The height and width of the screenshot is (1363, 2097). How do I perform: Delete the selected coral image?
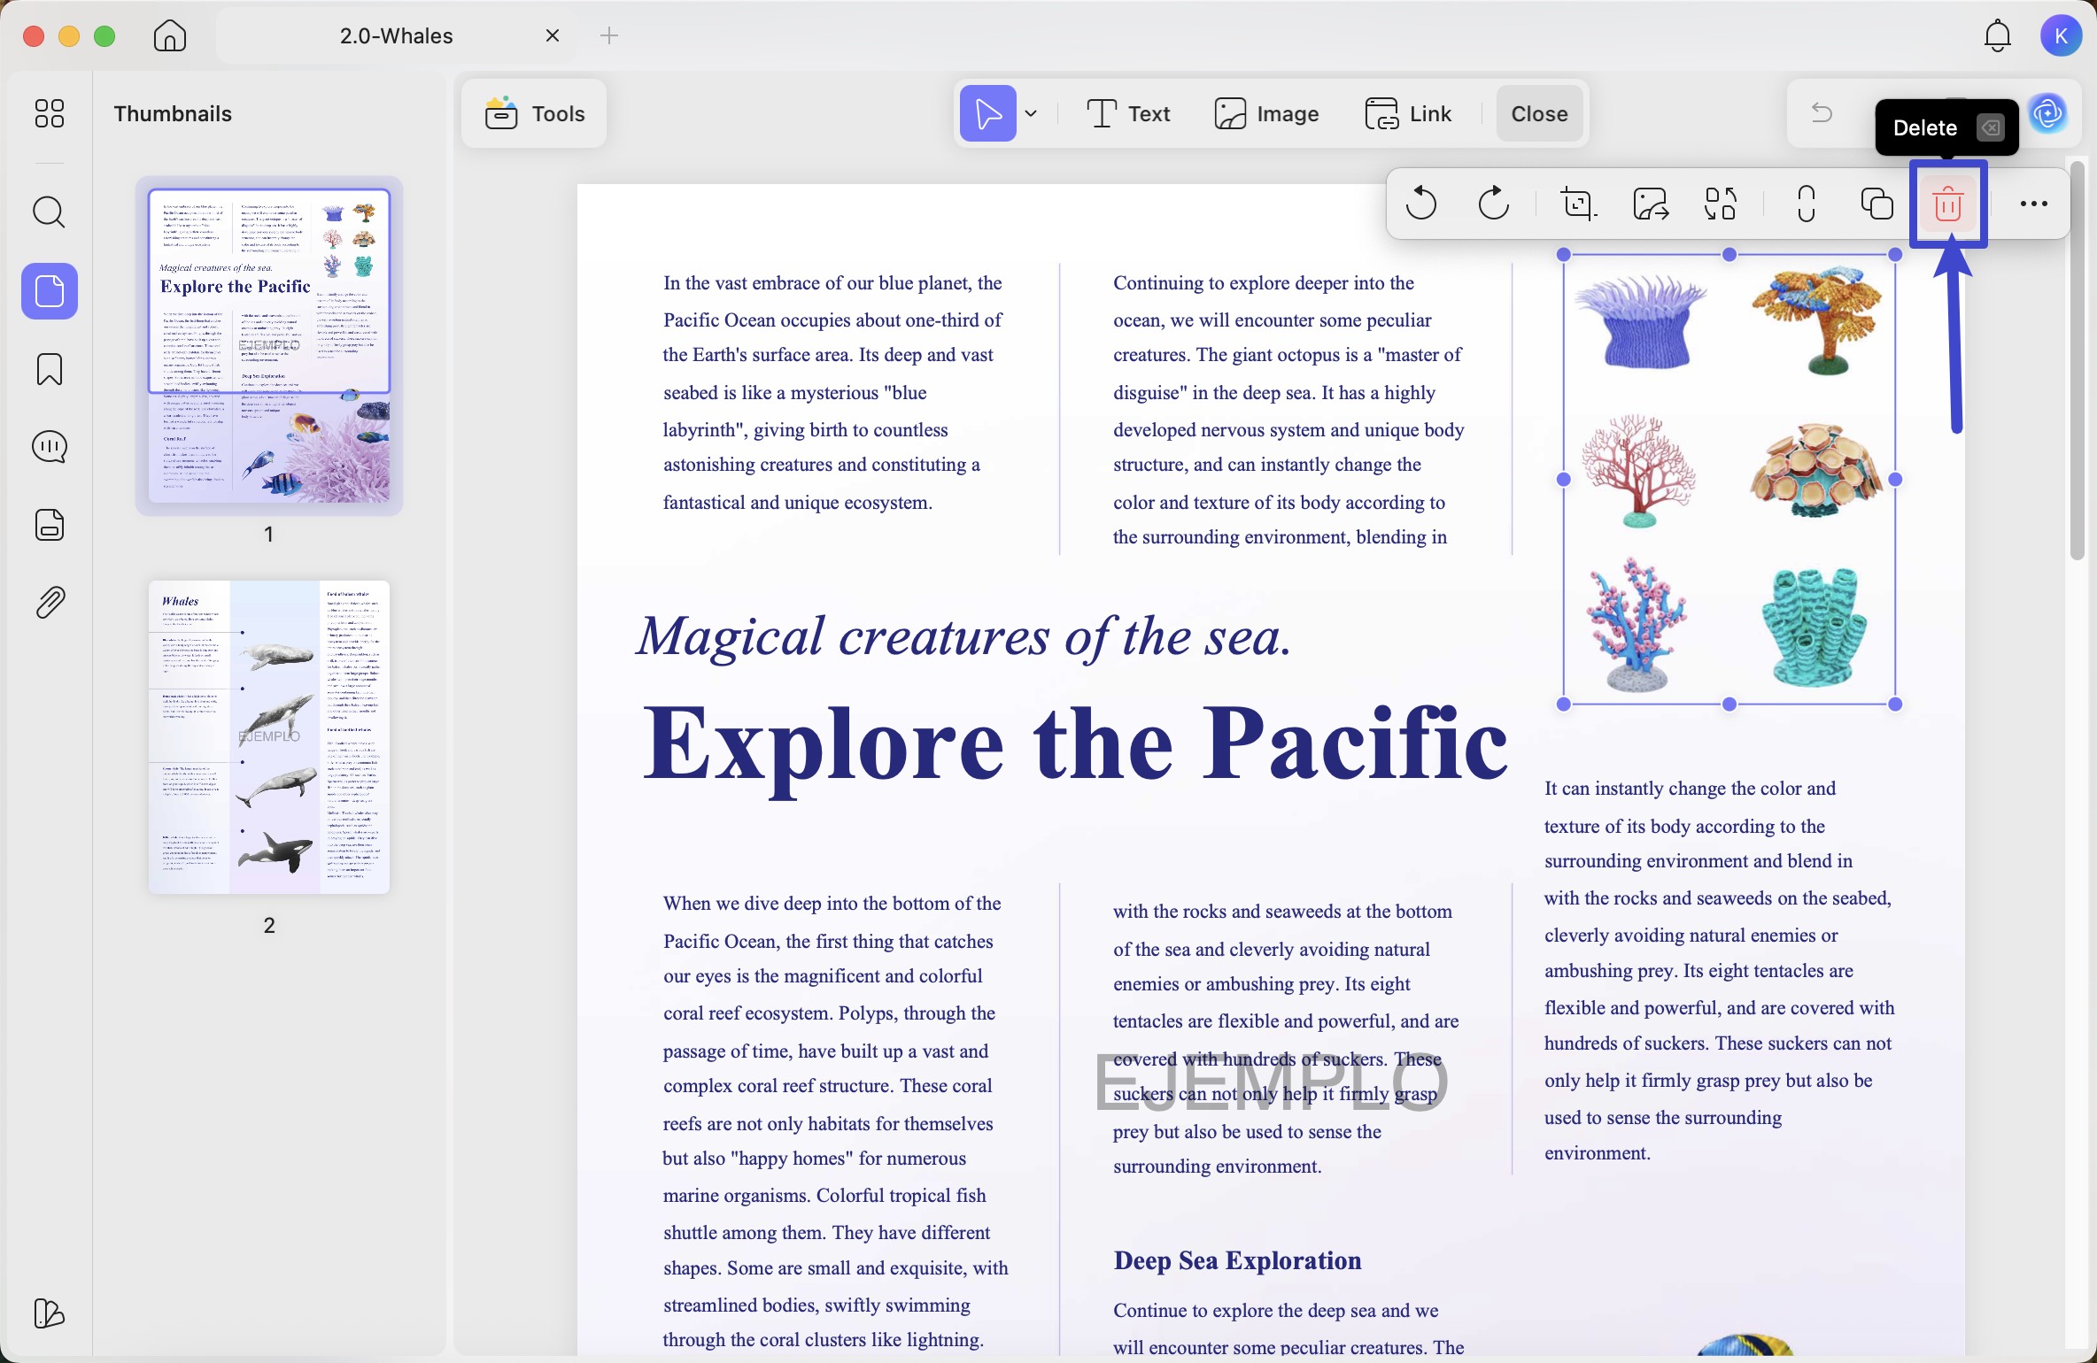[1948, 204]
